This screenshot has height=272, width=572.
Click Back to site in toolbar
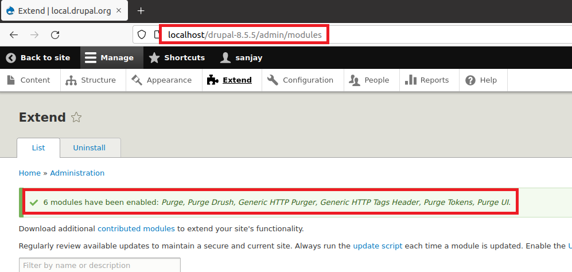coord(39,57)
